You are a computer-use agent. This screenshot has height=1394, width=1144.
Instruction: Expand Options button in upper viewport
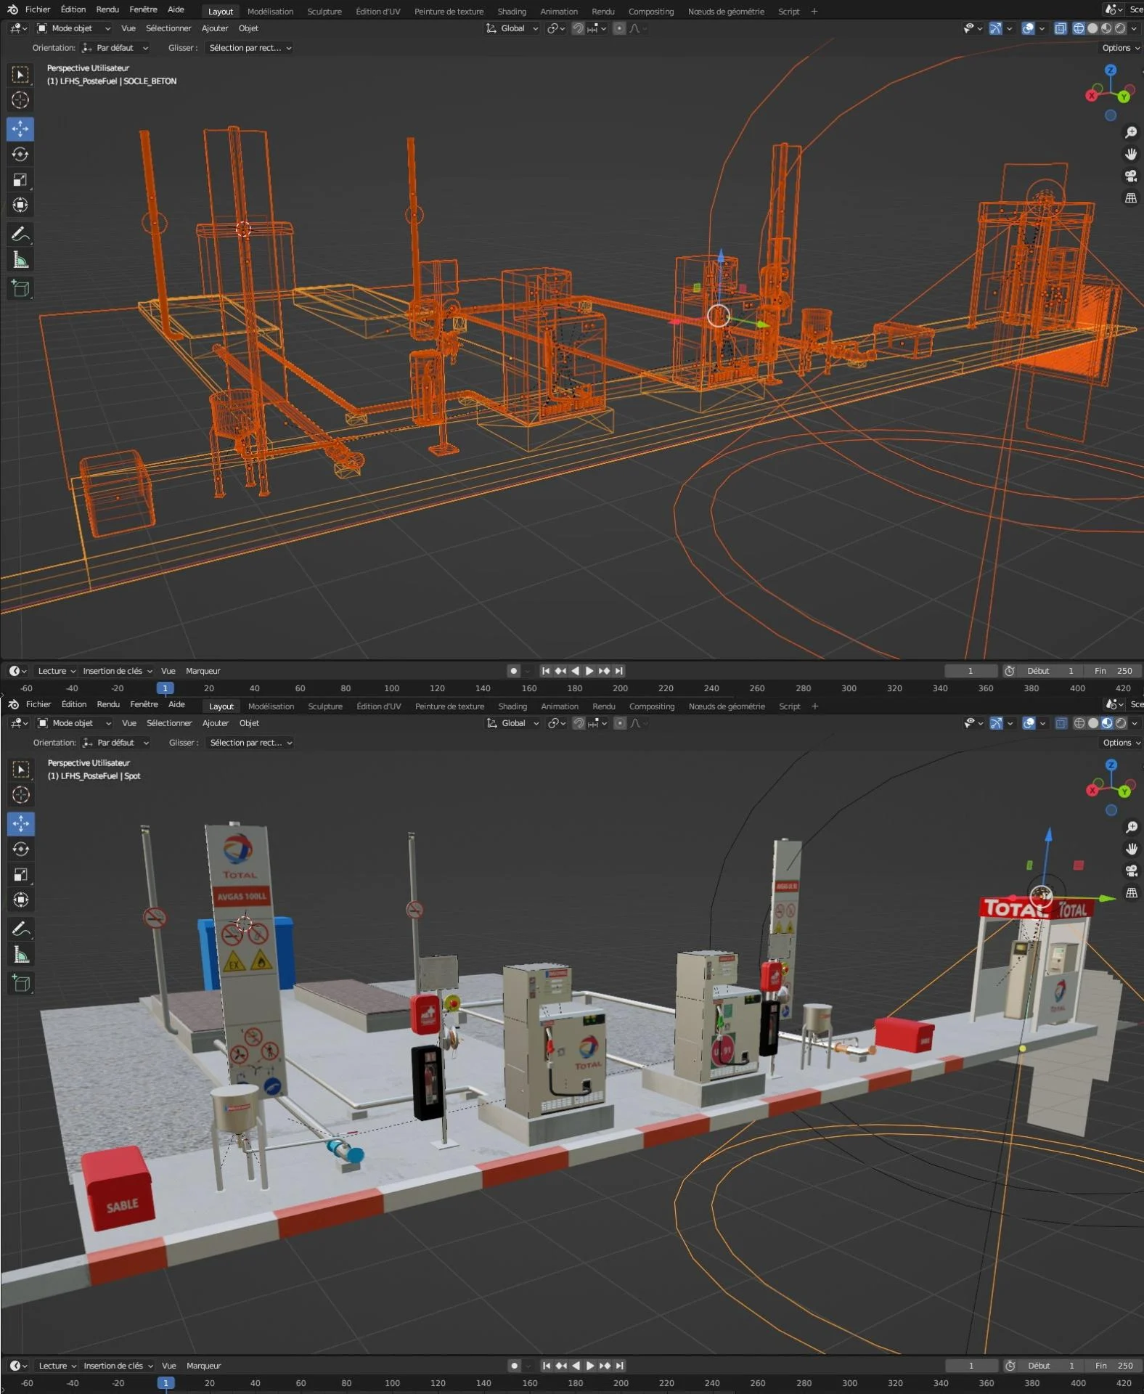pyautogui.click(x=1120, y=48)
